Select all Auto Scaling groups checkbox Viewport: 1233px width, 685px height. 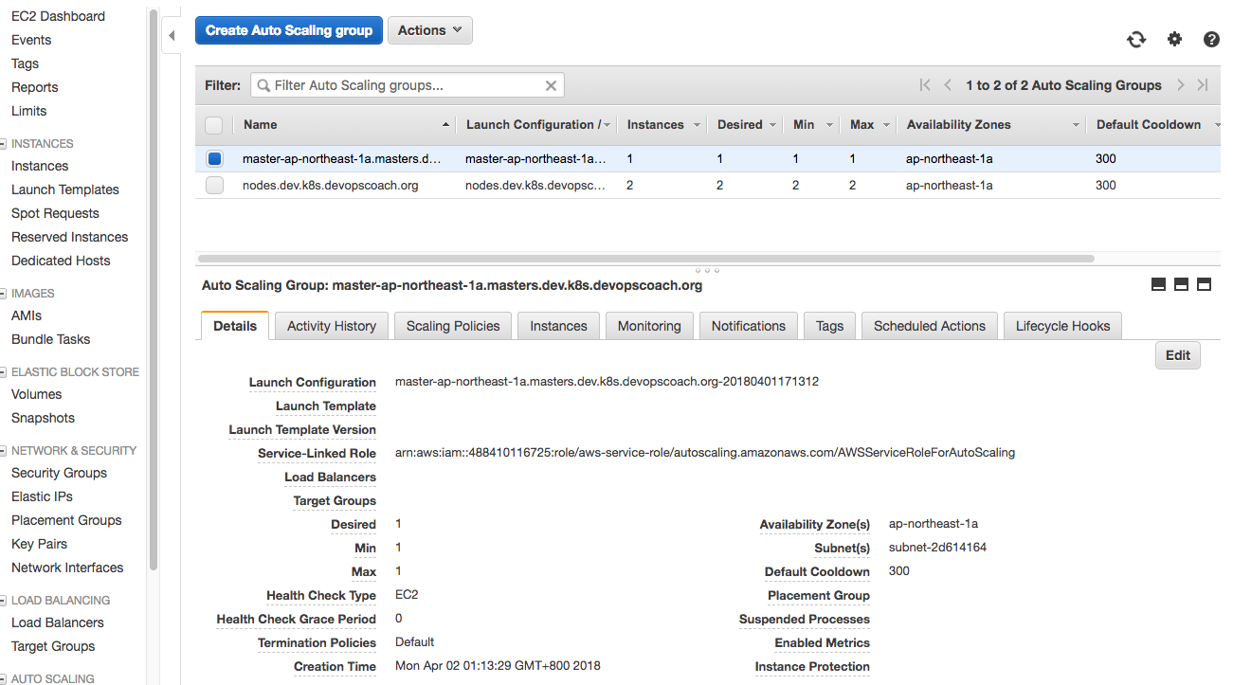tap(214, 125)
